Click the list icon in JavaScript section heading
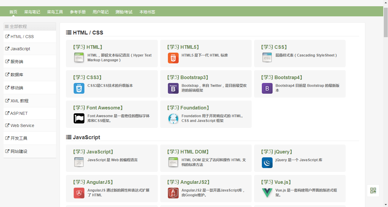The height and width of the screenshot is (207, 388). pos(69,137)
